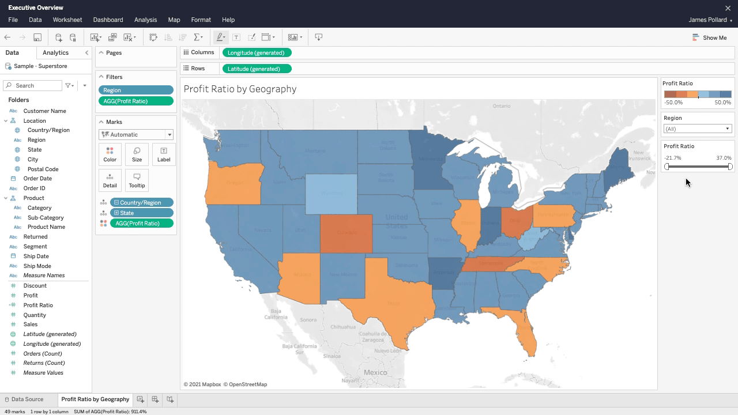Toggle the Show Me panel
Viewport: 738px width, 415px height.
pyautogui.click(x=709, y=37)
